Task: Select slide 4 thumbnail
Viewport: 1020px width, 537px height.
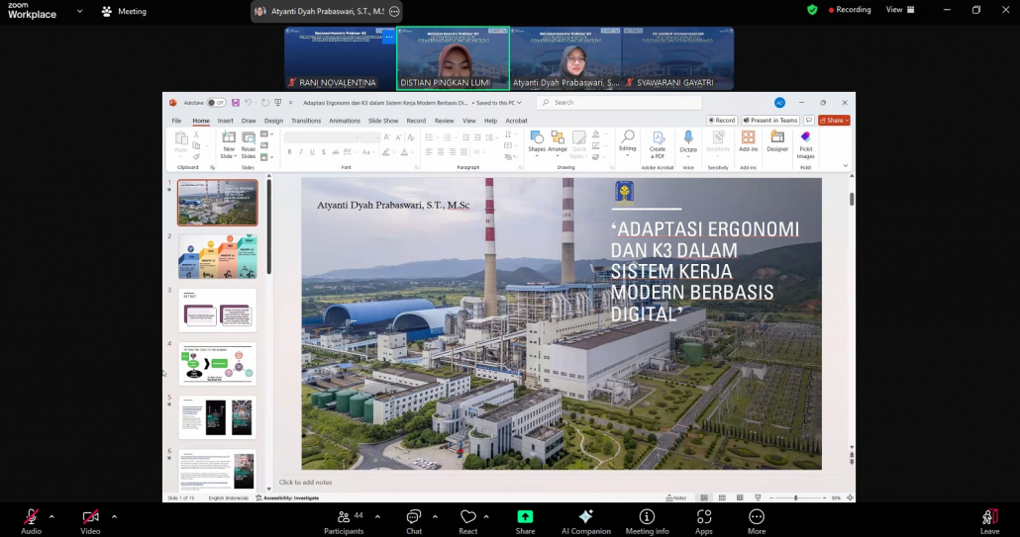Action: (x=217, y=364)
